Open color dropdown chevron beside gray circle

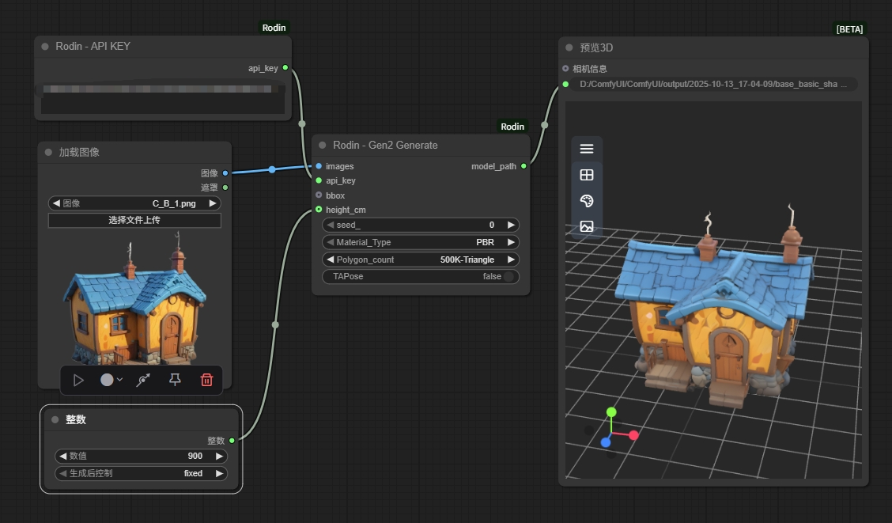coord(120,380)
